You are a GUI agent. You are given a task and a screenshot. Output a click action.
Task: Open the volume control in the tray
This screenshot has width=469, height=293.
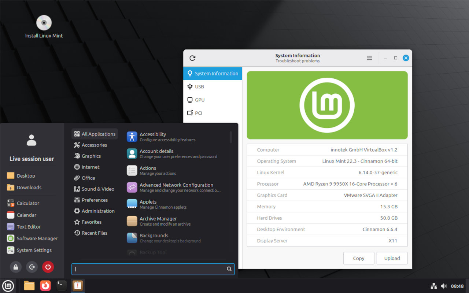point(444,286)
